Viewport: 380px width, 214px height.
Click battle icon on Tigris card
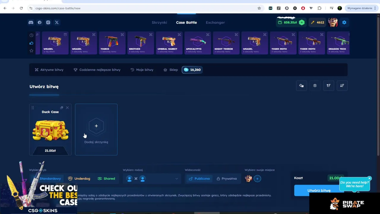[x=122, y=34]
